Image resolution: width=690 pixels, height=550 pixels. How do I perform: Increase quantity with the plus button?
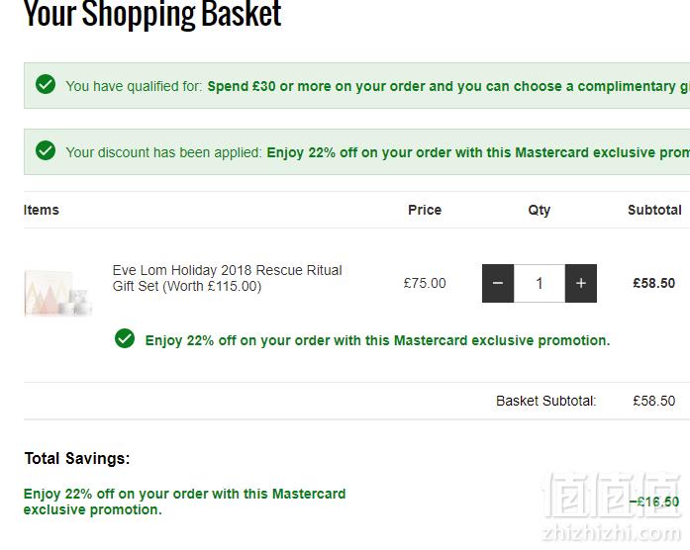[581, 283]
